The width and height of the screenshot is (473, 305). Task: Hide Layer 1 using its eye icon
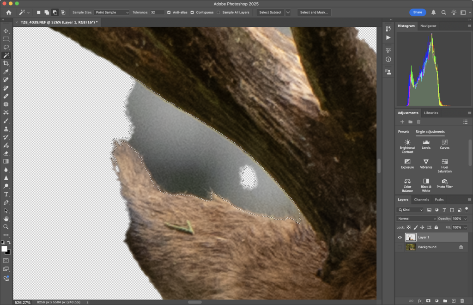(x=400, y=237)
